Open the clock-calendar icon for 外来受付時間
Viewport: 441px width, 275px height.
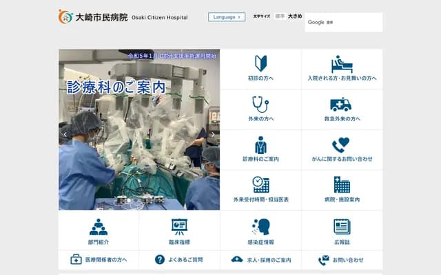point(260,185)
